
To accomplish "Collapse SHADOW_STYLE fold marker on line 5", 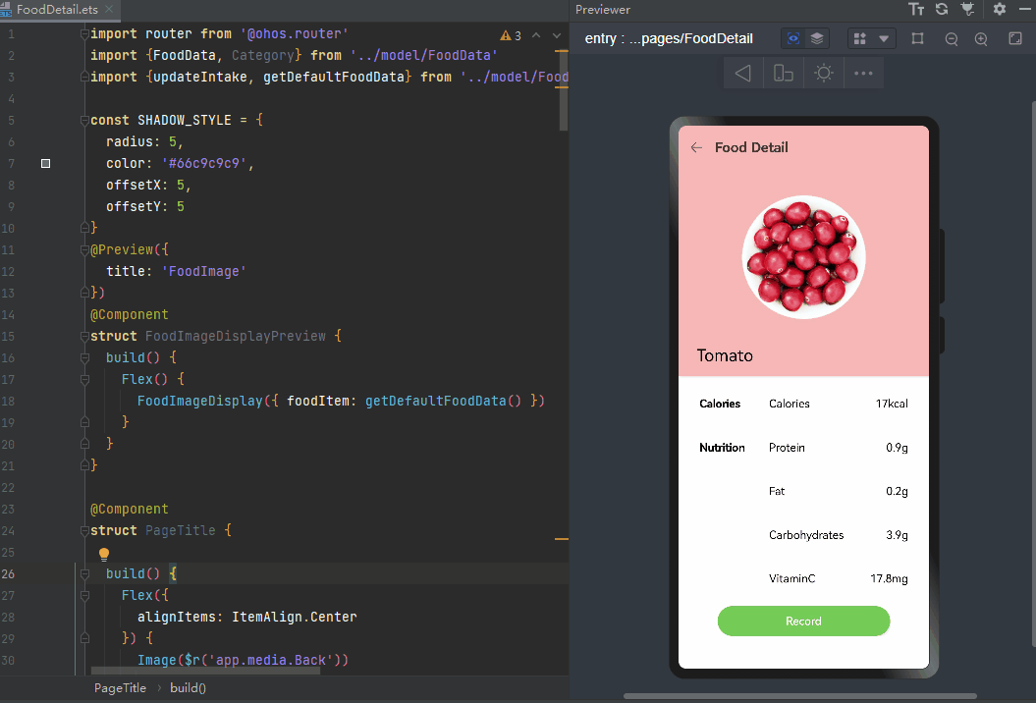I will tap(84, 120).
